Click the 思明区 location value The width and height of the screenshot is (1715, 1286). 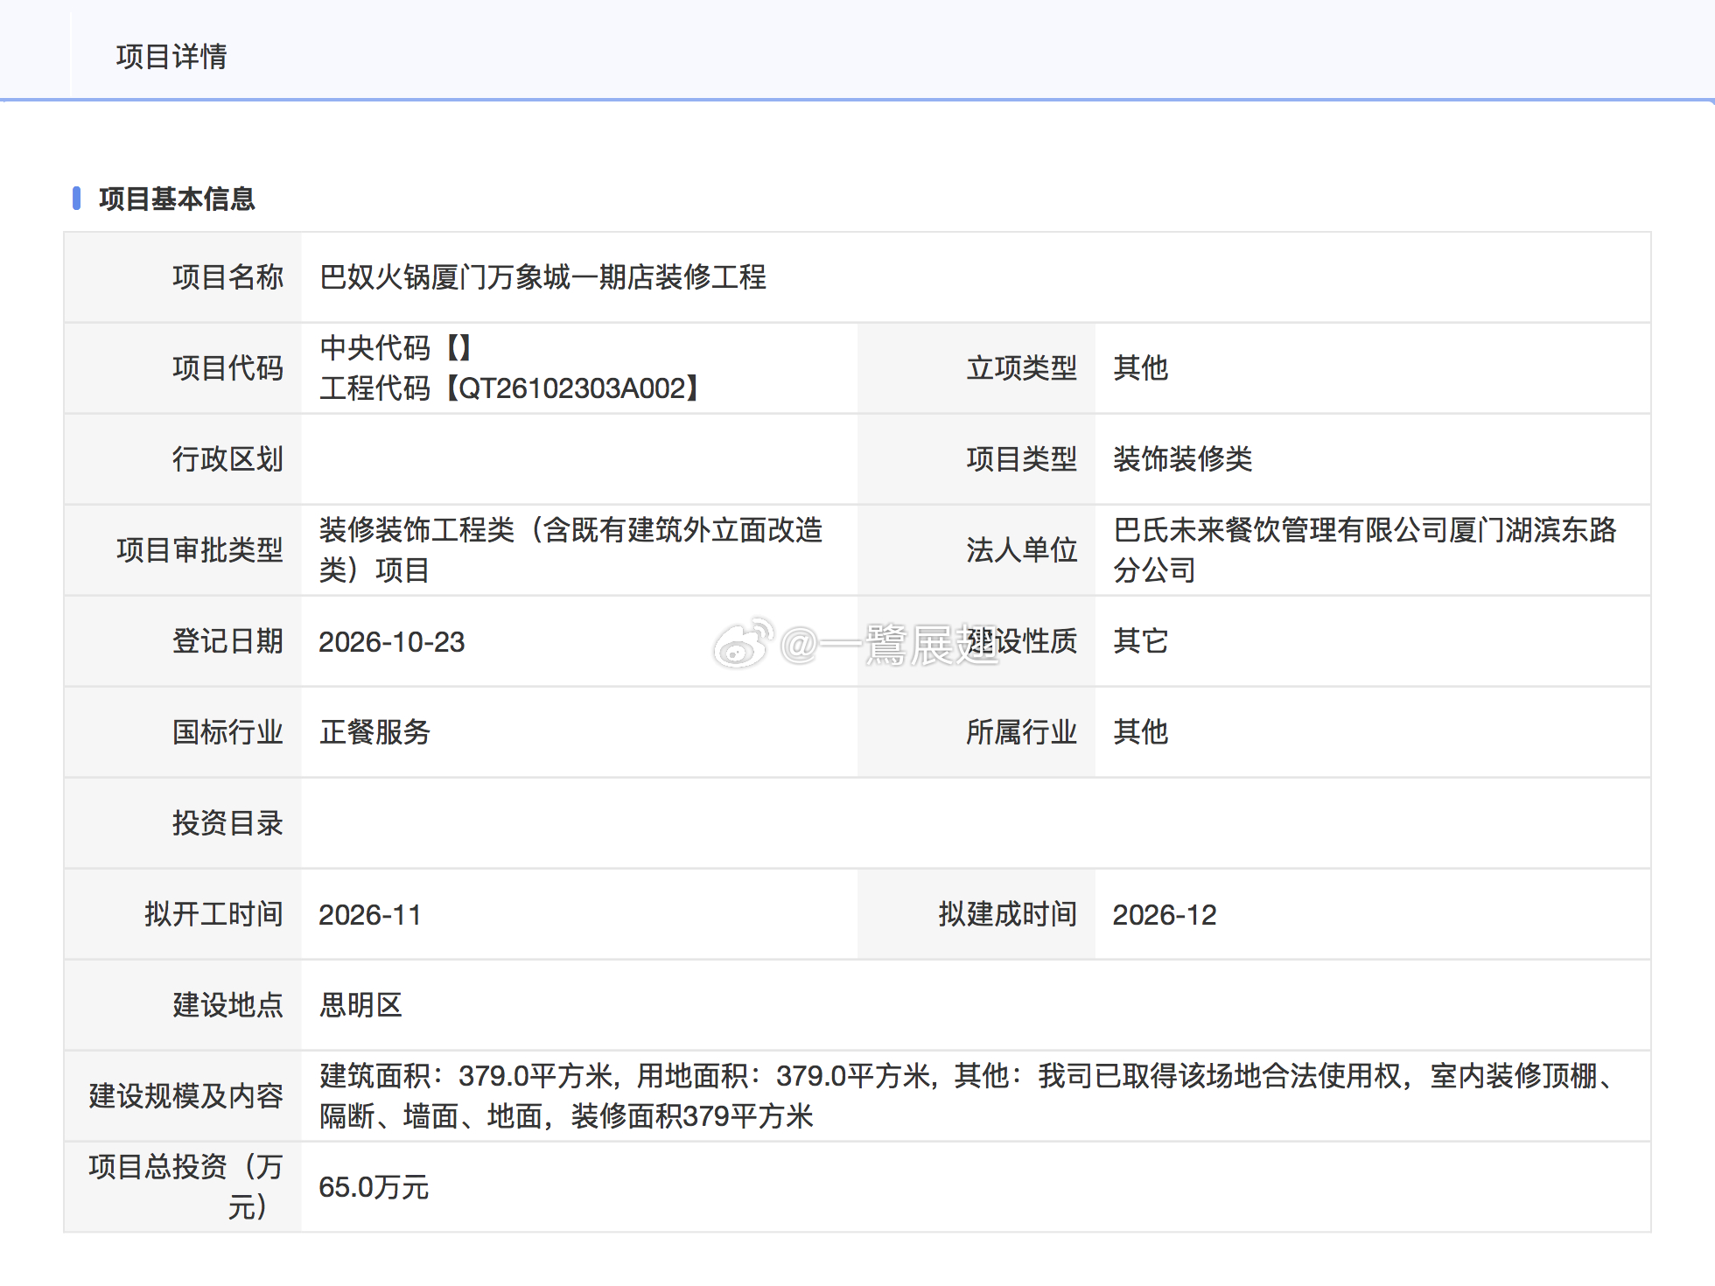pyautogui.click(x=360, y=1005)
